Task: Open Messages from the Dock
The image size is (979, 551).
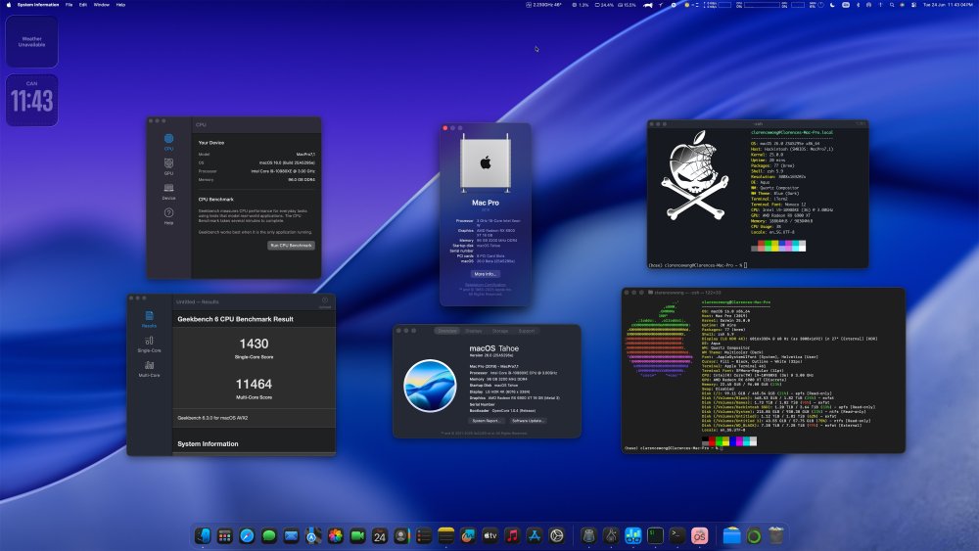Action: [x=269, y=535]
